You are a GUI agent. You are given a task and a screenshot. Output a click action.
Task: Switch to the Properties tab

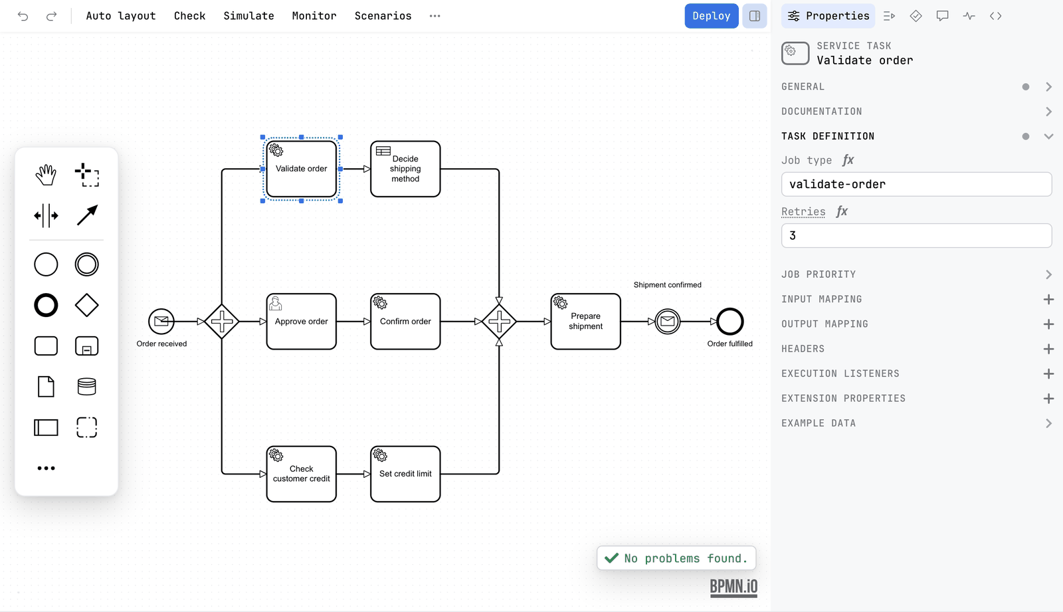pos(828,16)
